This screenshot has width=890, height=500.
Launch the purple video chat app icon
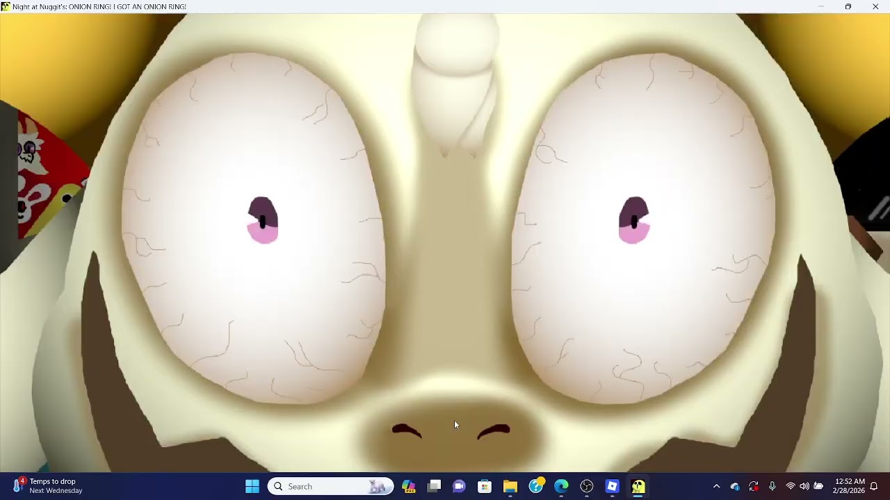(x=459, y=486)
